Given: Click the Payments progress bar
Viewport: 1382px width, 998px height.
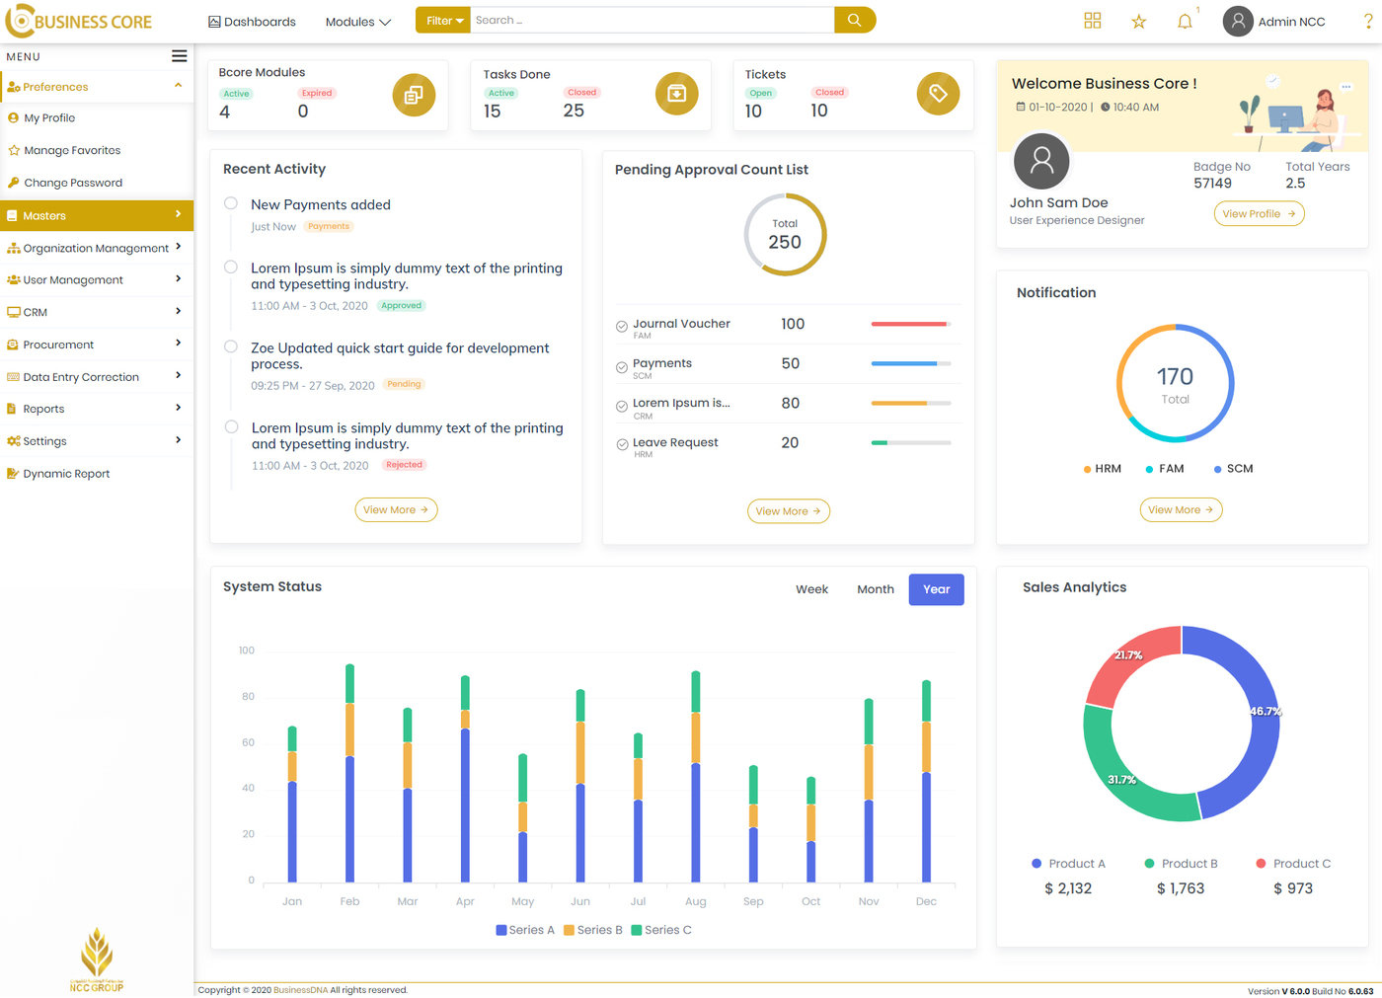Looking at the screenshot, I should pyautogui.click(x=909, y=364).
